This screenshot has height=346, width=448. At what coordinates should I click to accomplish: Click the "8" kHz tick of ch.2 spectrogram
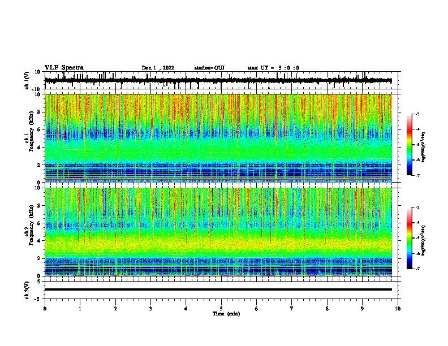pyautogui.click(x=39, y=206)
